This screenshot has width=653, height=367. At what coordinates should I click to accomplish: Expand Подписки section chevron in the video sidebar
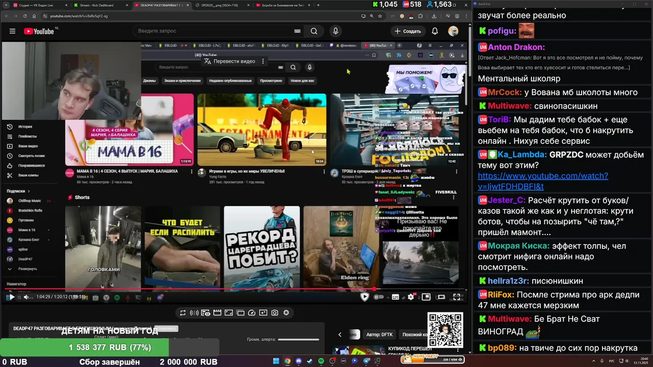29,191
